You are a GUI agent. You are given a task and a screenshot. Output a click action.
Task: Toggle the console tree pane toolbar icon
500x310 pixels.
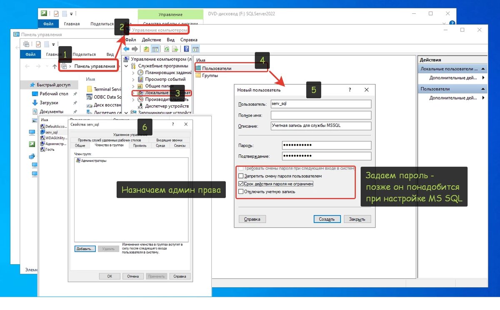tap(155, 49)
